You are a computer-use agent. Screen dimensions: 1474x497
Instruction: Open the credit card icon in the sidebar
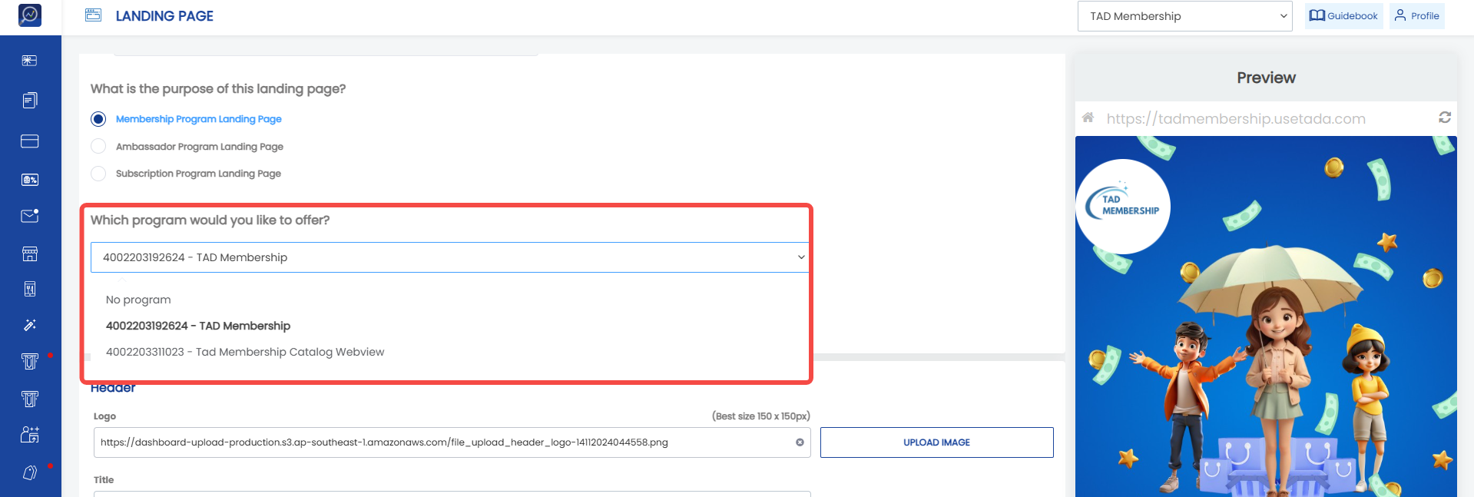click(x=30, y=141)
